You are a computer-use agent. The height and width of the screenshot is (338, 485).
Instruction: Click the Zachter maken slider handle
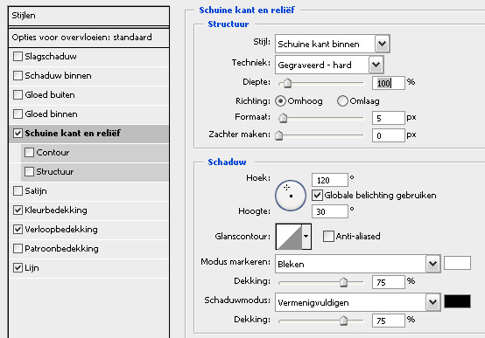coord(279,135)
